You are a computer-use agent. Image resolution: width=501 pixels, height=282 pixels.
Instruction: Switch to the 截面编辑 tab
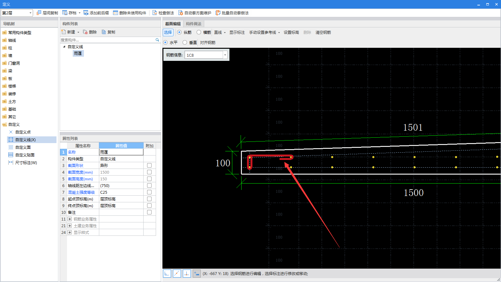[x=173, y=24]
